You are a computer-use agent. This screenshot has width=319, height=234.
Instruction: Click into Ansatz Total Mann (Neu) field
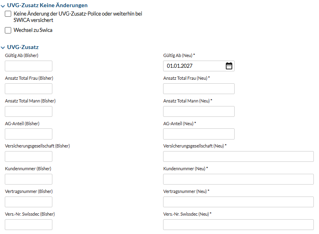pos(199,111)
